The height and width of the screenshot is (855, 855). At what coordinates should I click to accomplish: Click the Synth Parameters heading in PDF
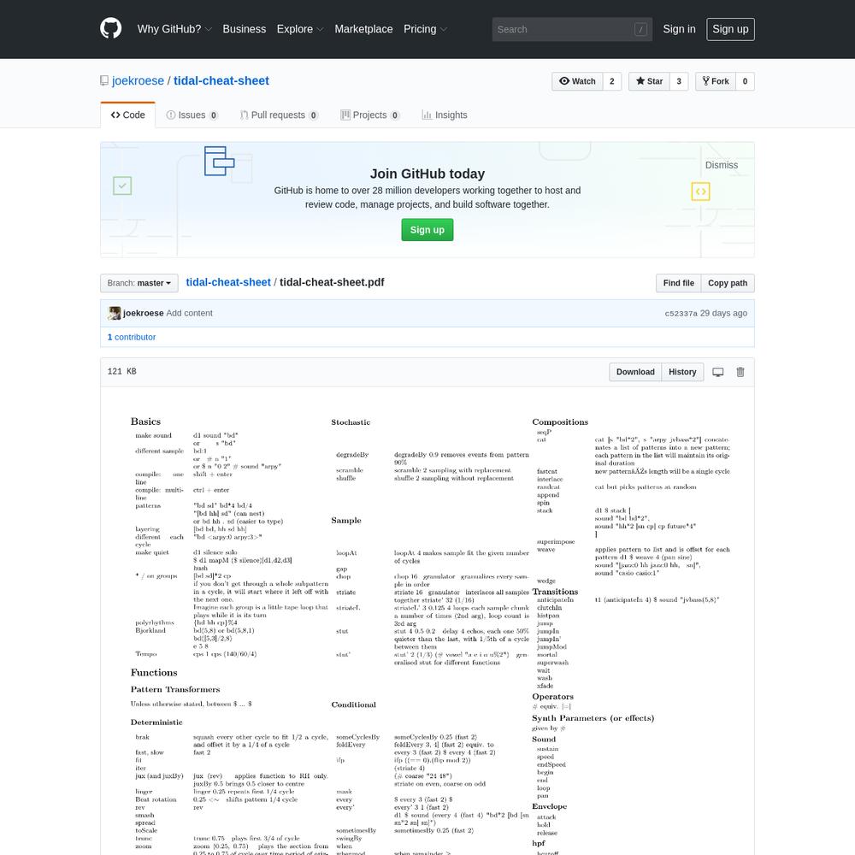pyautogui.click(x=593, y=718)
